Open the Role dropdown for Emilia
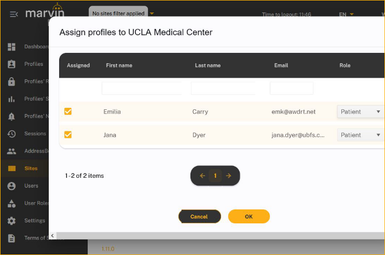Image resolution: width=385 pixels, height=255 pixels. tap(361, 111)
